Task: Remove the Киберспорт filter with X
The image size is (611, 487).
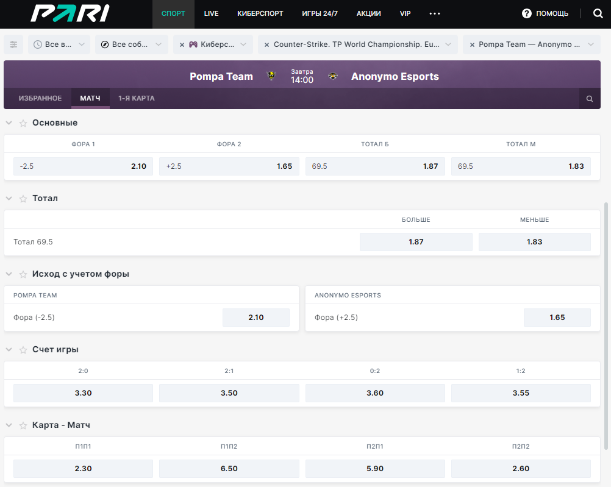Action: tap(182, 45)
